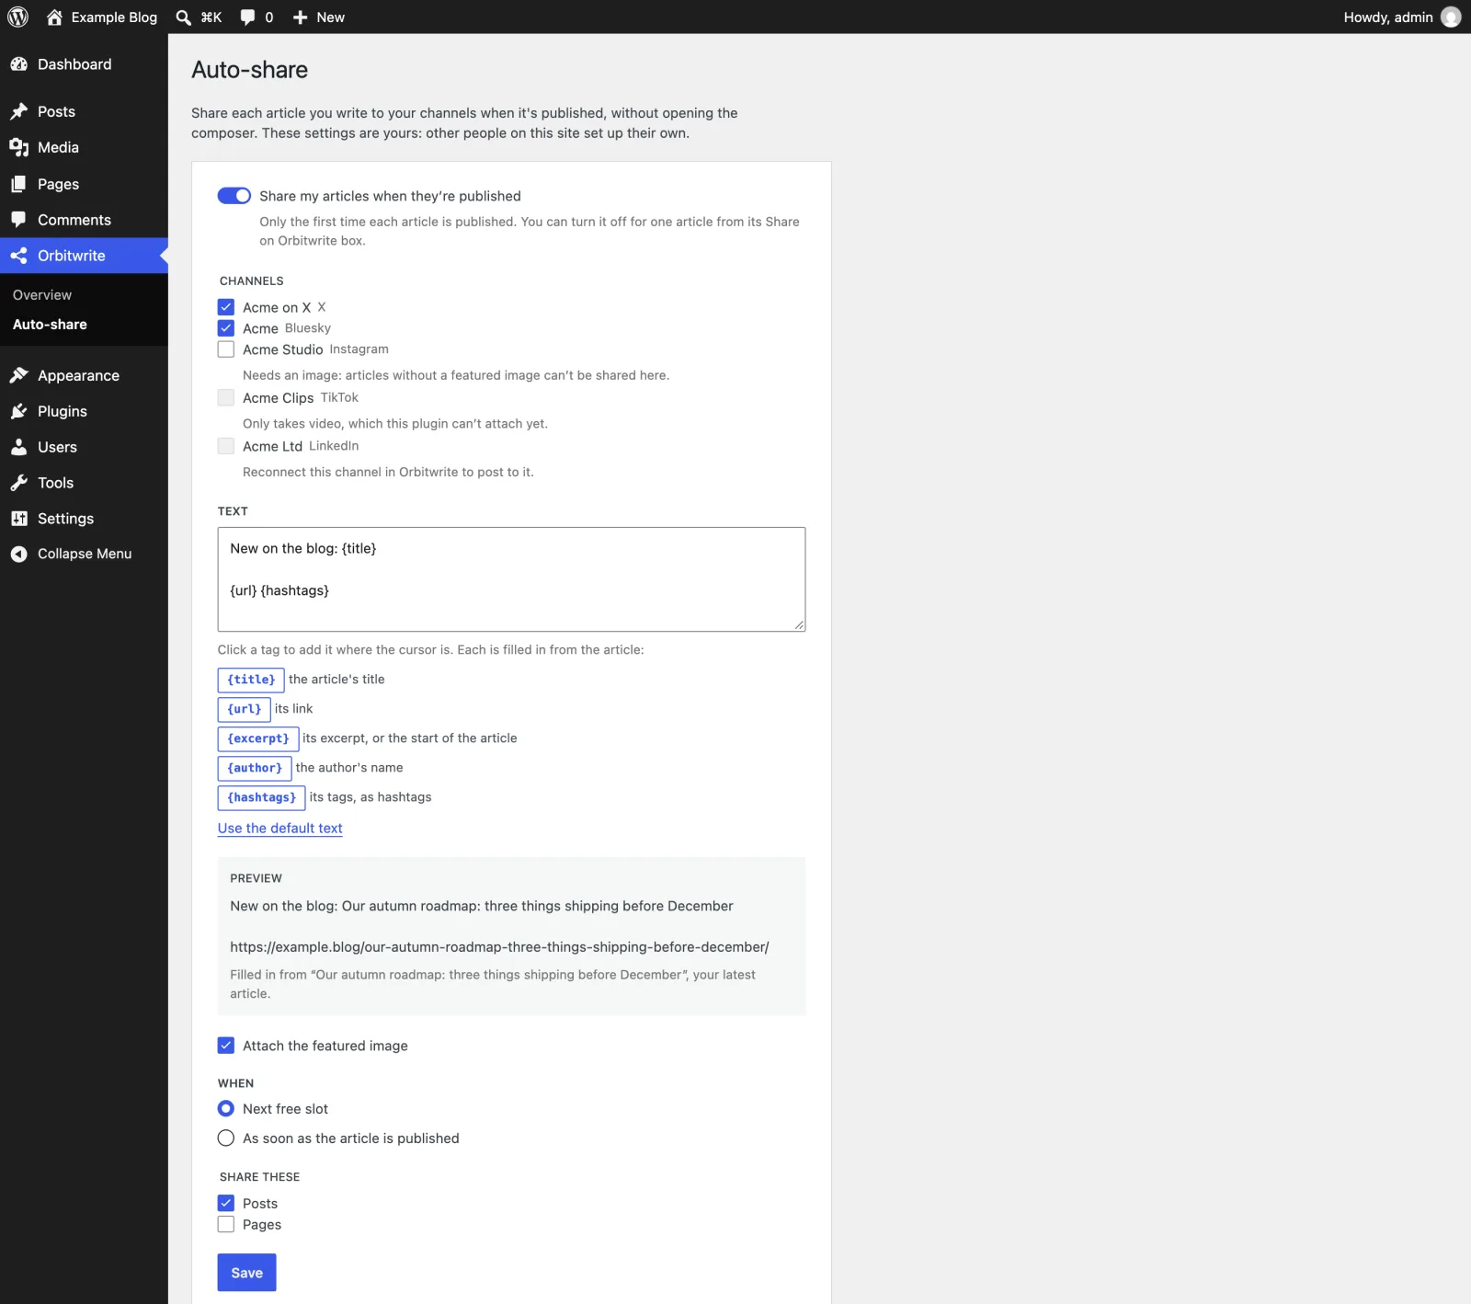Viewport: 1471px width, 1304px height.
Task: Insert the {title} tag
Action: pos(251,680)
